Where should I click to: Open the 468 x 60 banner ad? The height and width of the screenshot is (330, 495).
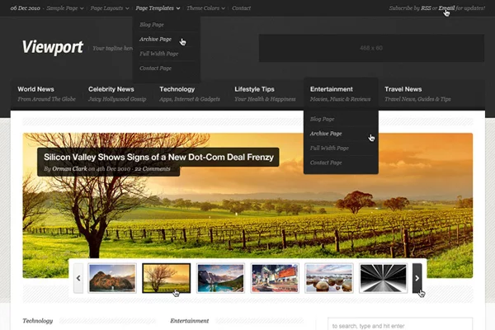pos(371,48)
